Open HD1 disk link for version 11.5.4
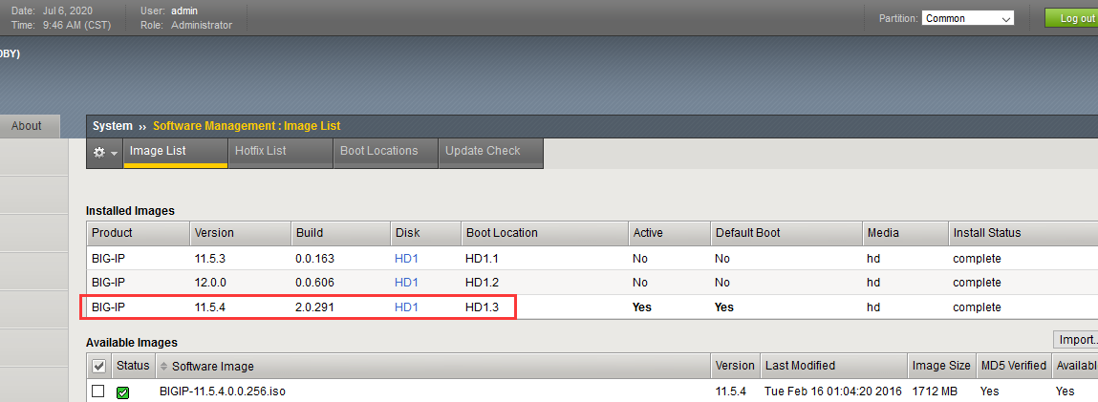 click(406, 307)
